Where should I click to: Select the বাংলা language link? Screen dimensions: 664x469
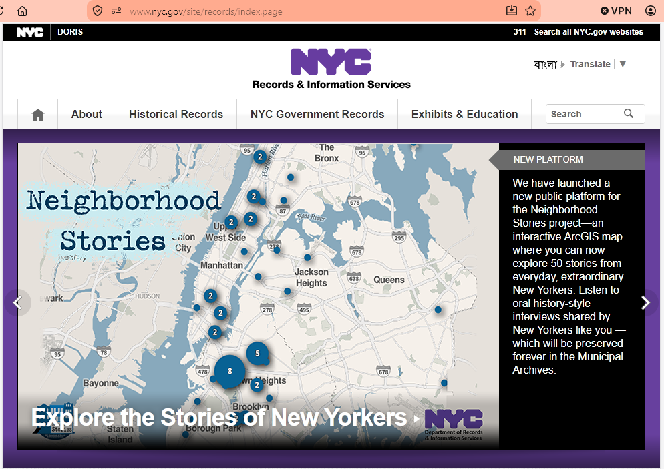click(545, 64)
